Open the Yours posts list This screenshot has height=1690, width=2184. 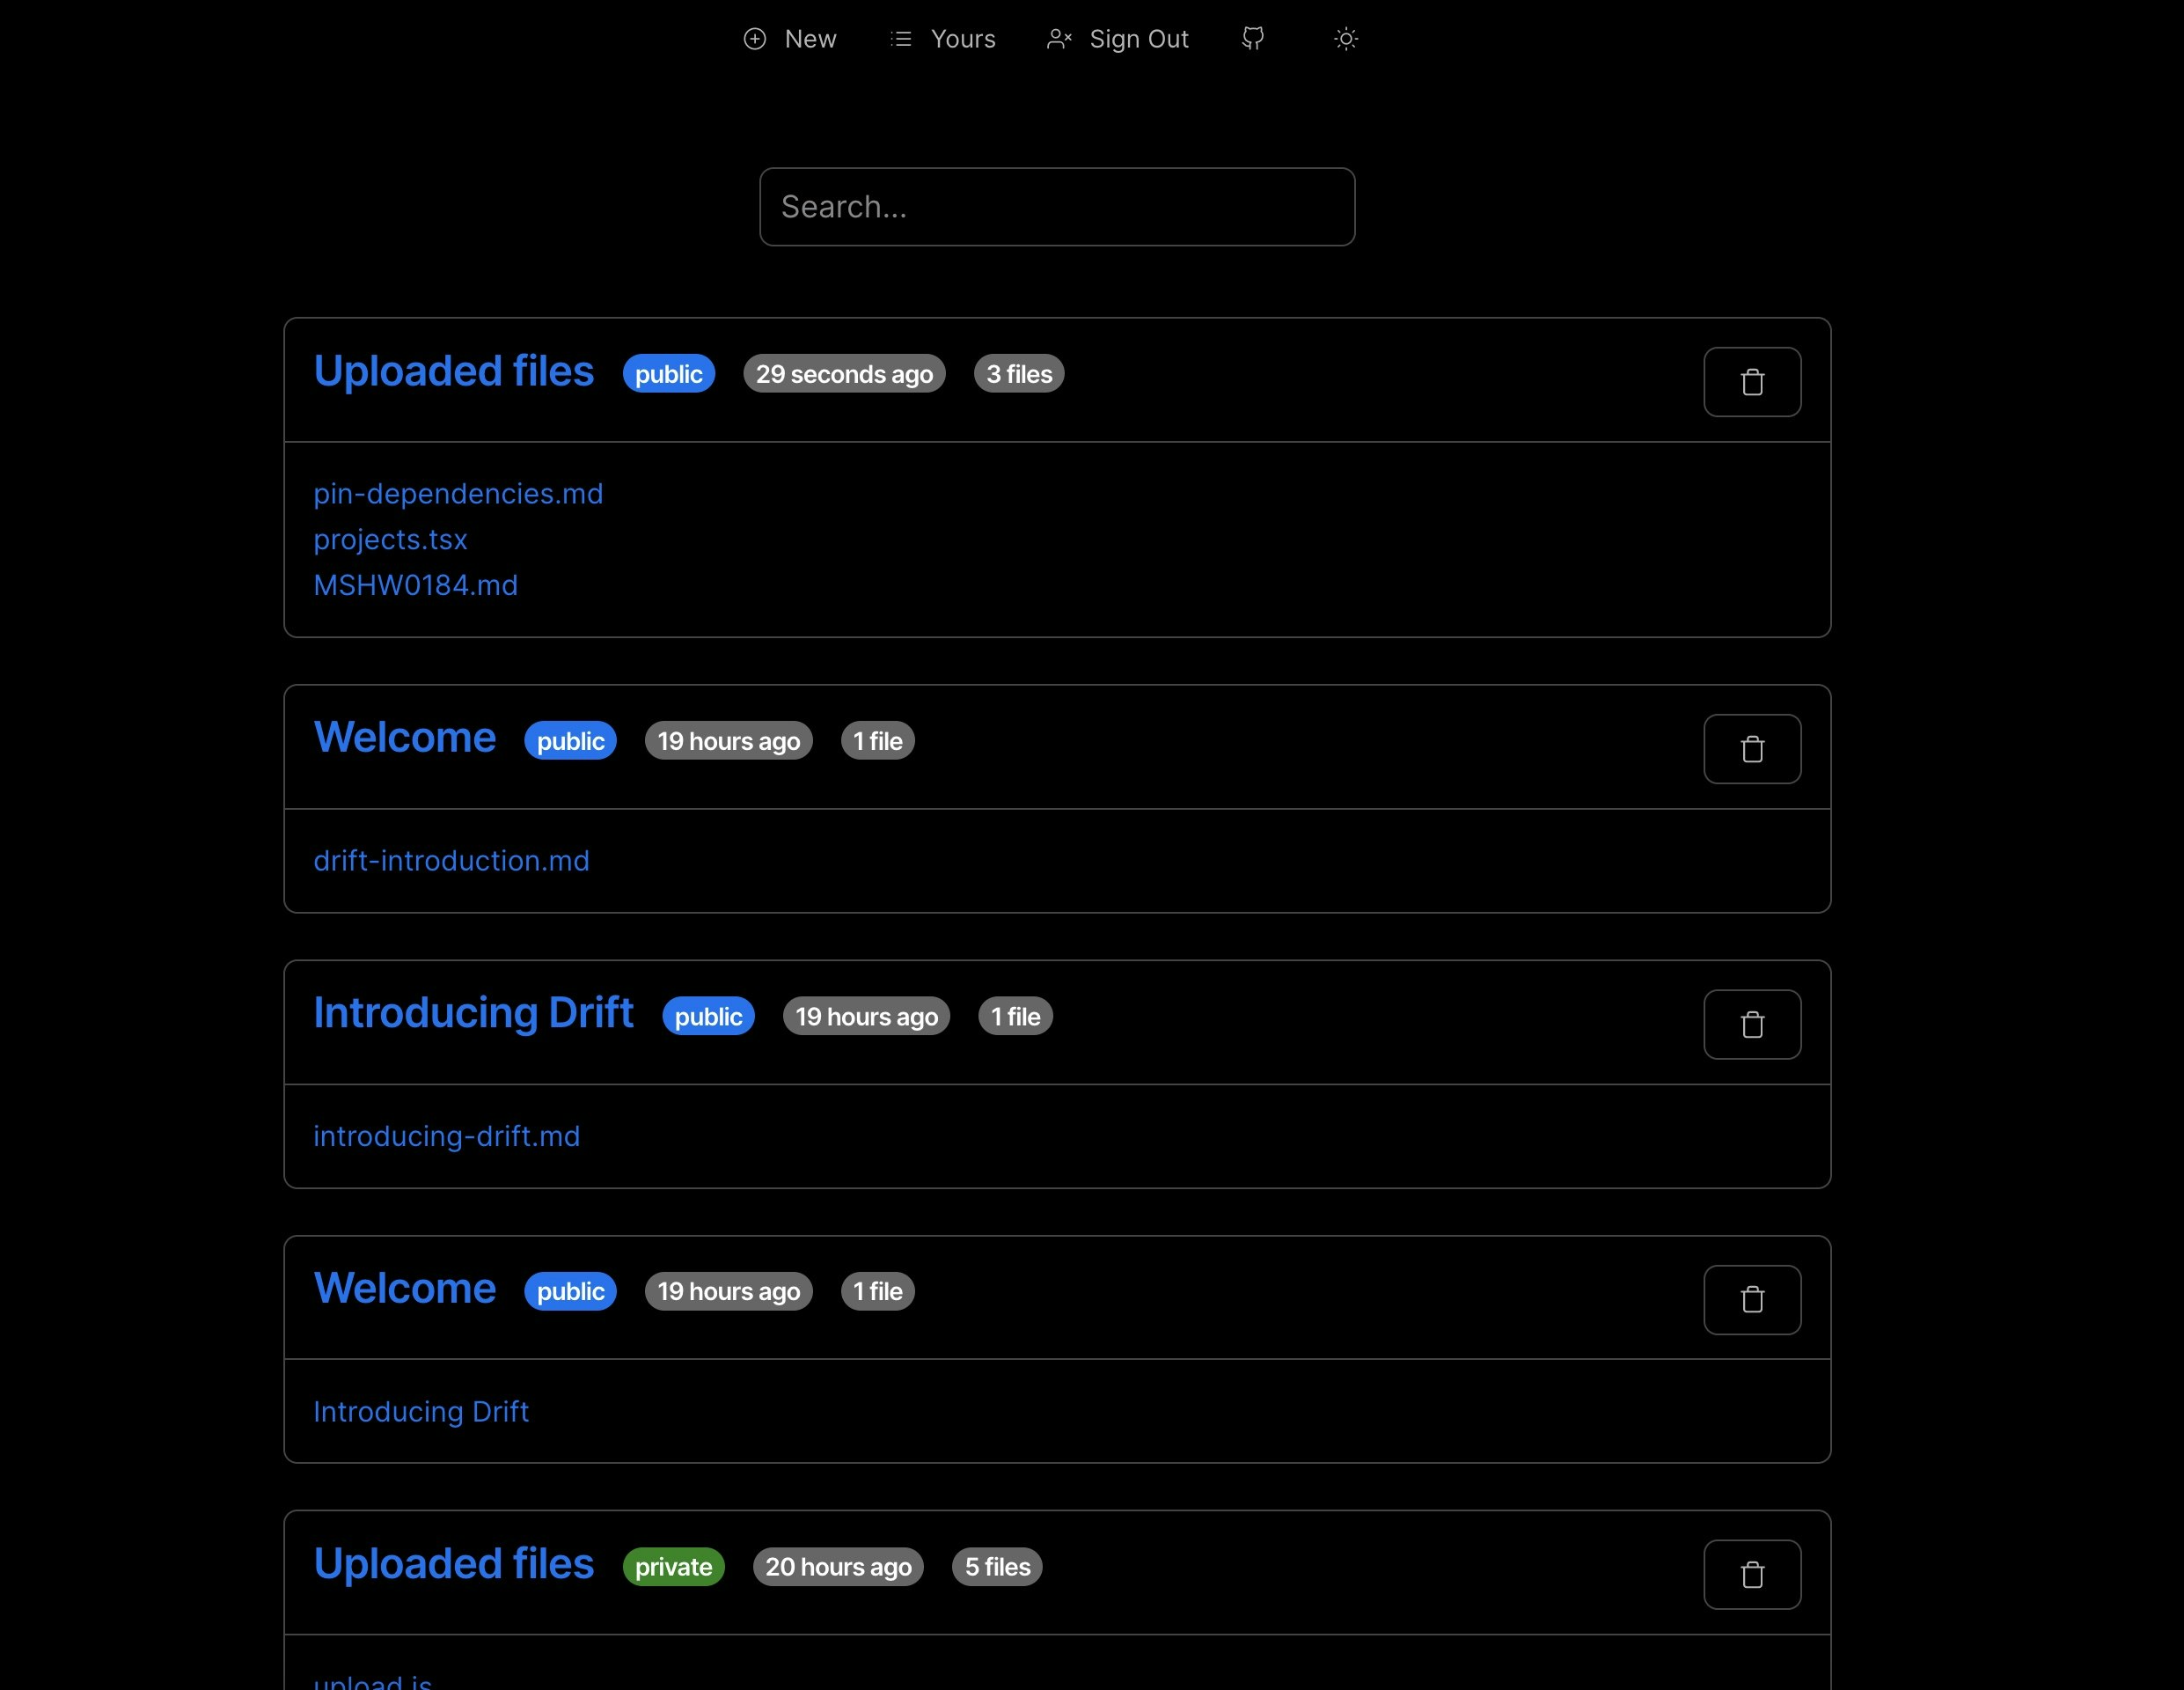[943, 39]
